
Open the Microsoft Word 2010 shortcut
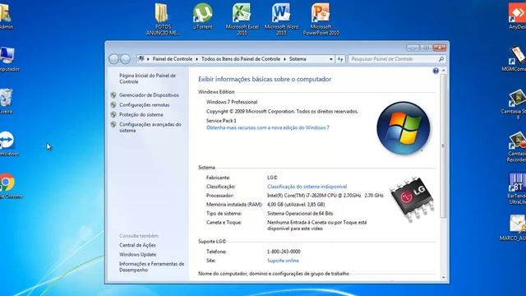click(x=281, y=19)
